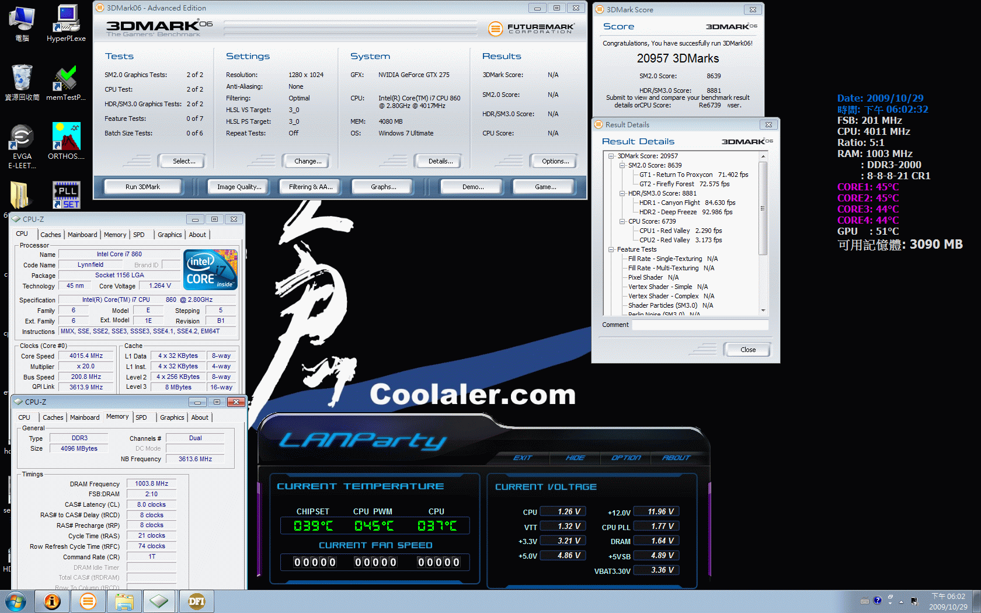Open OPTION in LANParty monitor
The image size is (981, 613).
626,458
